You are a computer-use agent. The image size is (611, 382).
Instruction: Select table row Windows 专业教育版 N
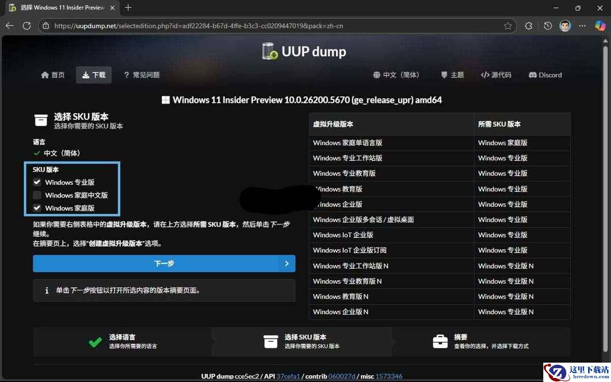(439, 281)
